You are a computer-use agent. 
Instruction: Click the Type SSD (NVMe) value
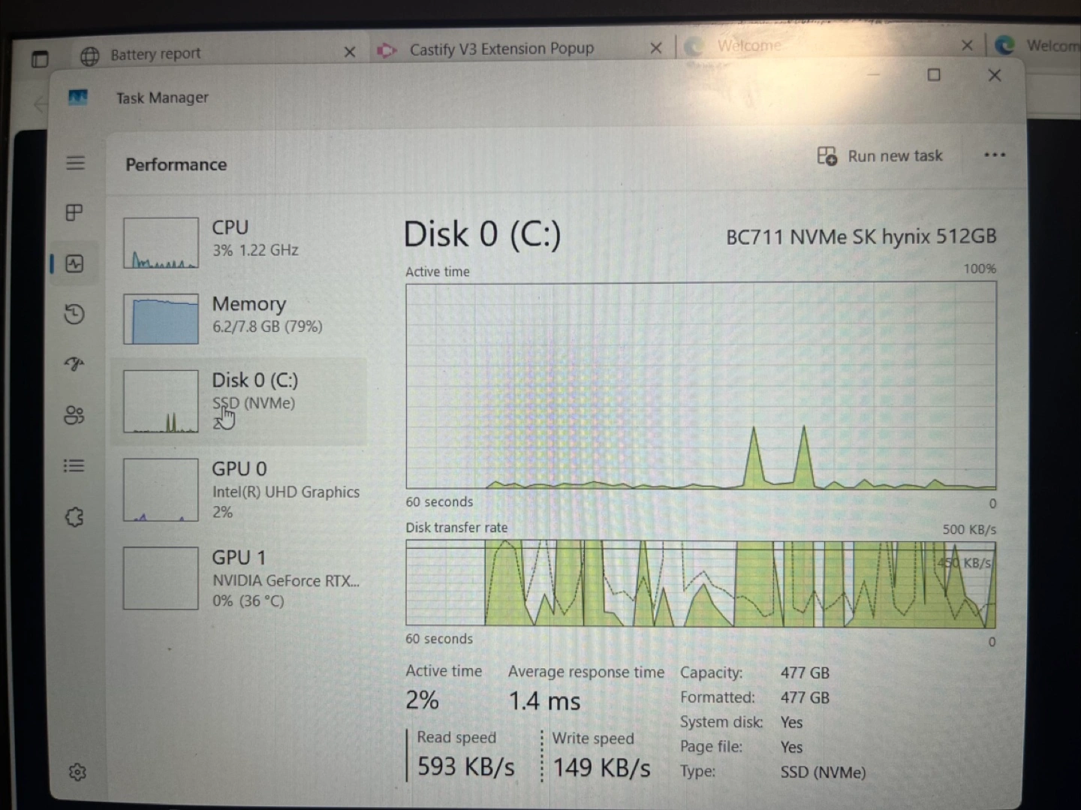[823, 772]
